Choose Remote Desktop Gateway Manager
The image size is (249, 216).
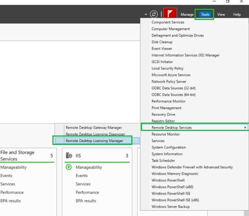(94, 128)
